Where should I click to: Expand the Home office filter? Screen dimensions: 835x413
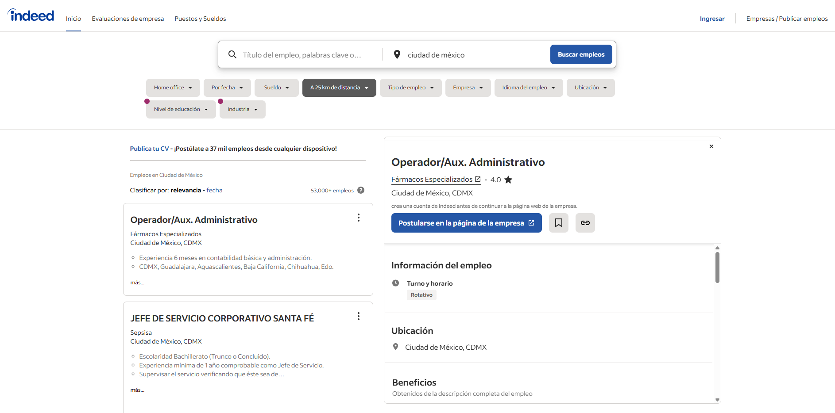[x=173, y=88]
